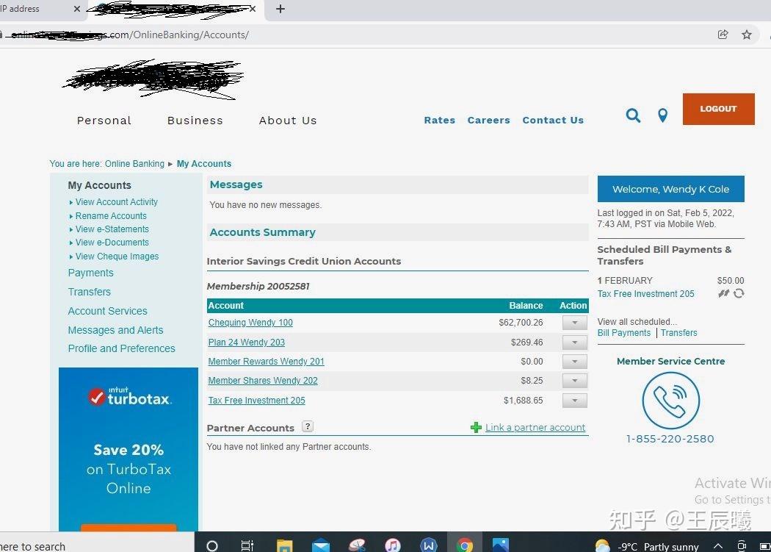The height and width of the screenshot is (552, 771).
Task: Bookmark page with the star icon
Action: 747,35
